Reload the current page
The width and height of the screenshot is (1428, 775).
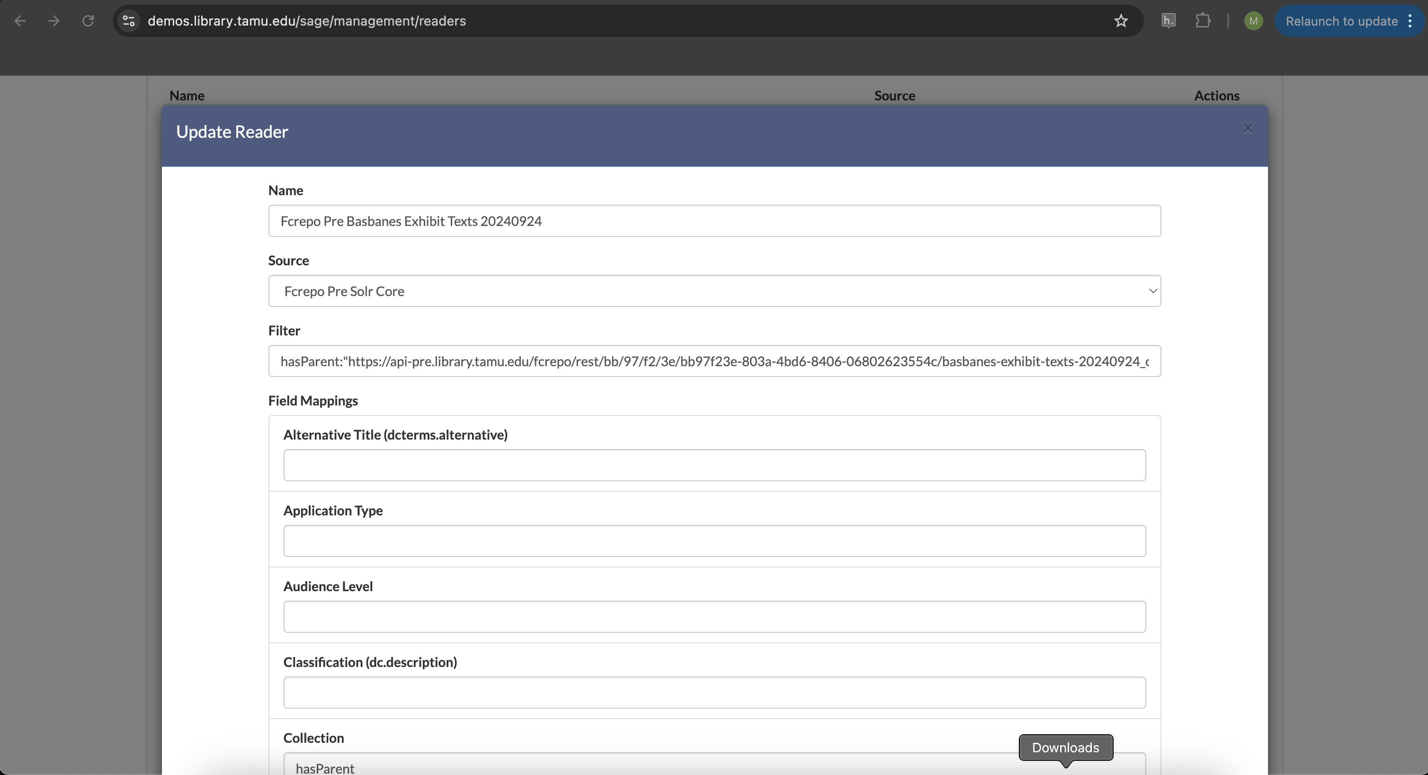click(x=88, y=21)
